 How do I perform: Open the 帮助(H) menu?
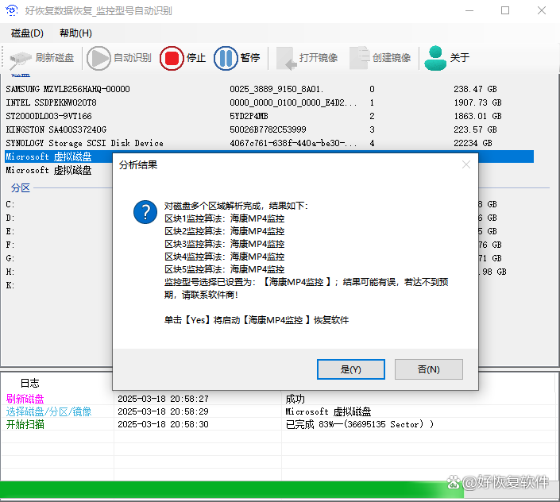[x=75, y=33]
